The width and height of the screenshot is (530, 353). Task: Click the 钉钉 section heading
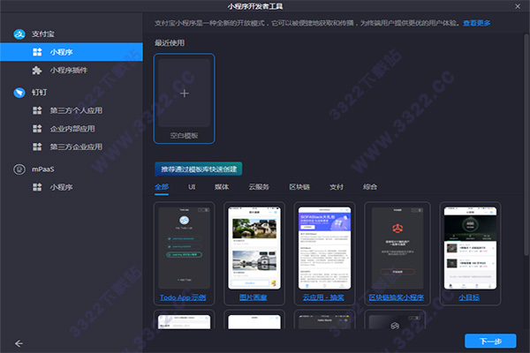[39, 92]
